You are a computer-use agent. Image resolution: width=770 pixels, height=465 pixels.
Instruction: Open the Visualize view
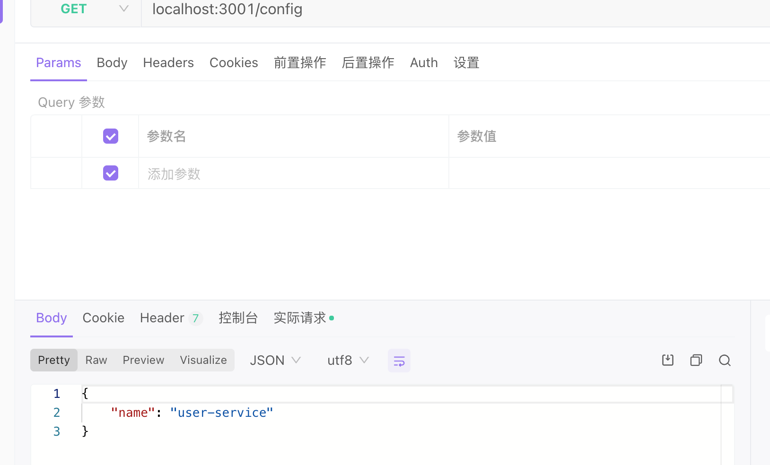(x=203, y=360)
